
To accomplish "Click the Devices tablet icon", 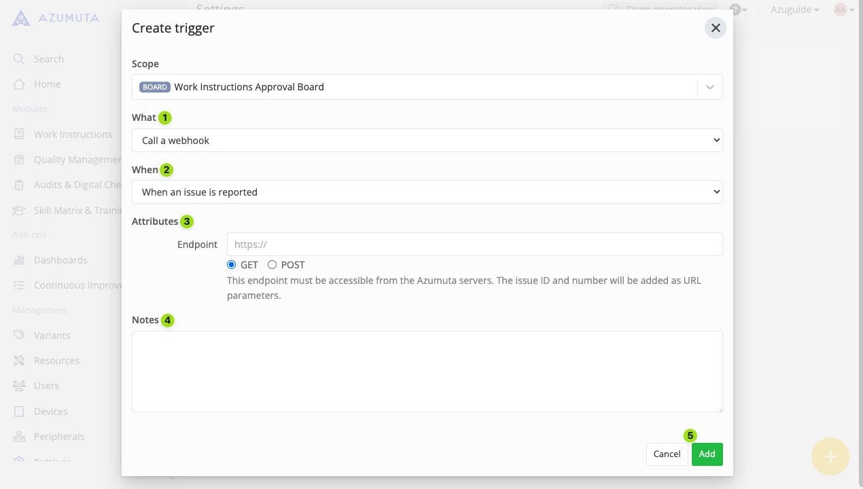I will [x=19, y=412].
